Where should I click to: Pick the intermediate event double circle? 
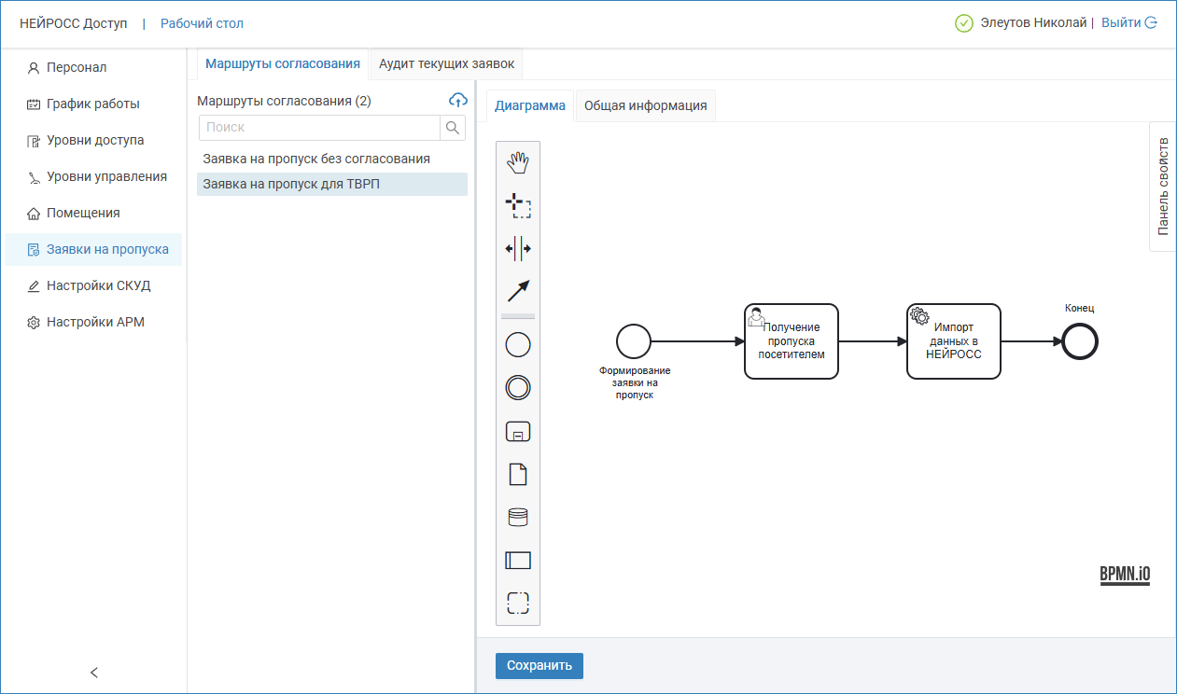pos(517,388)
